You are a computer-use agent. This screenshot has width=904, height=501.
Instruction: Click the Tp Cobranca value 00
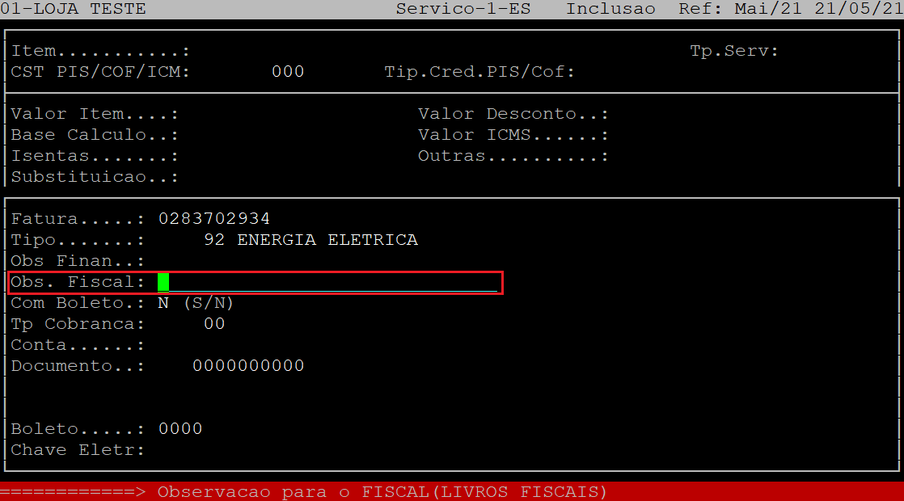click(214, 324)
